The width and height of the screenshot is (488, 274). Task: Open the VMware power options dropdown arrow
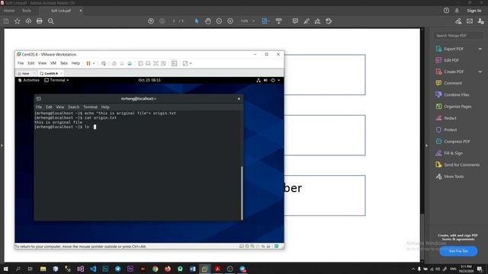click(x=94, y=63)
